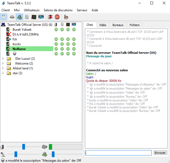Toggle desktop subscription for NoName
This screenshot has width=170, height=163.
(68, 49)
